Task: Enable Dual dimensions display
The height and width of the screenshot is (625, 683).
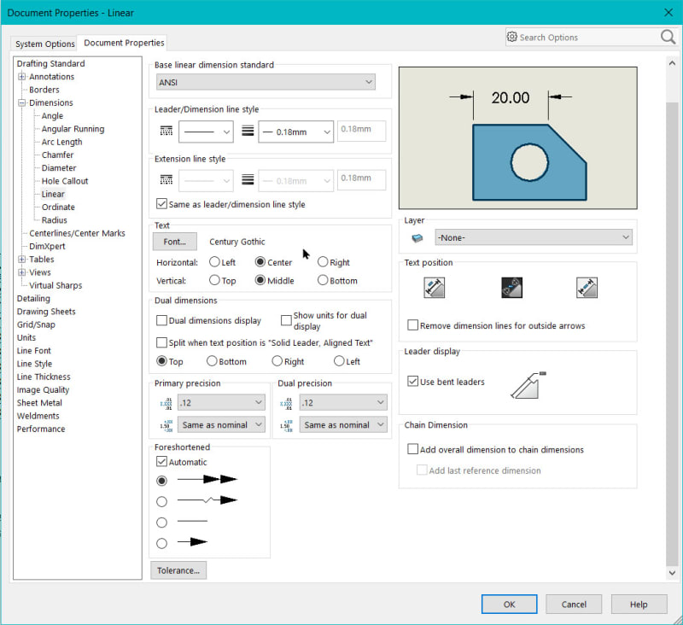Action: (161, 320)
